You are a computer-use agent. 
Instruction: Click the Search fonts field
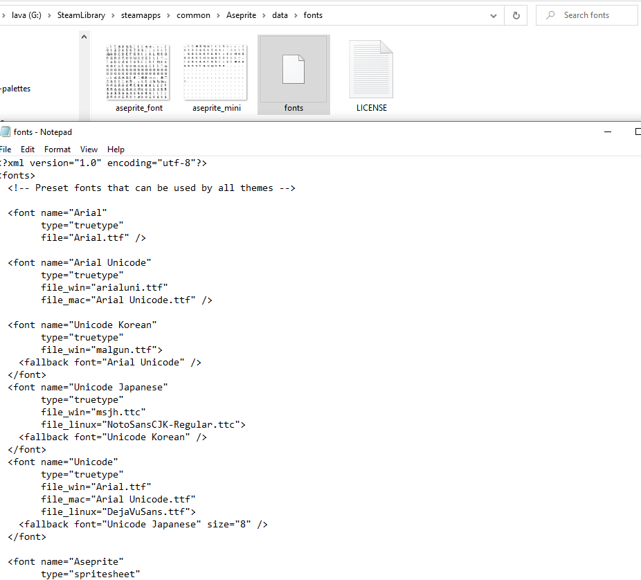tap(586, 15)
